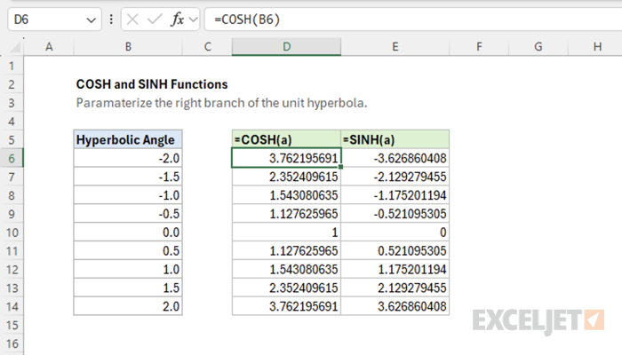Viewport: 622px width, 355px height.
Task: Select row 3 header
Action: click(x=12, y=103)
